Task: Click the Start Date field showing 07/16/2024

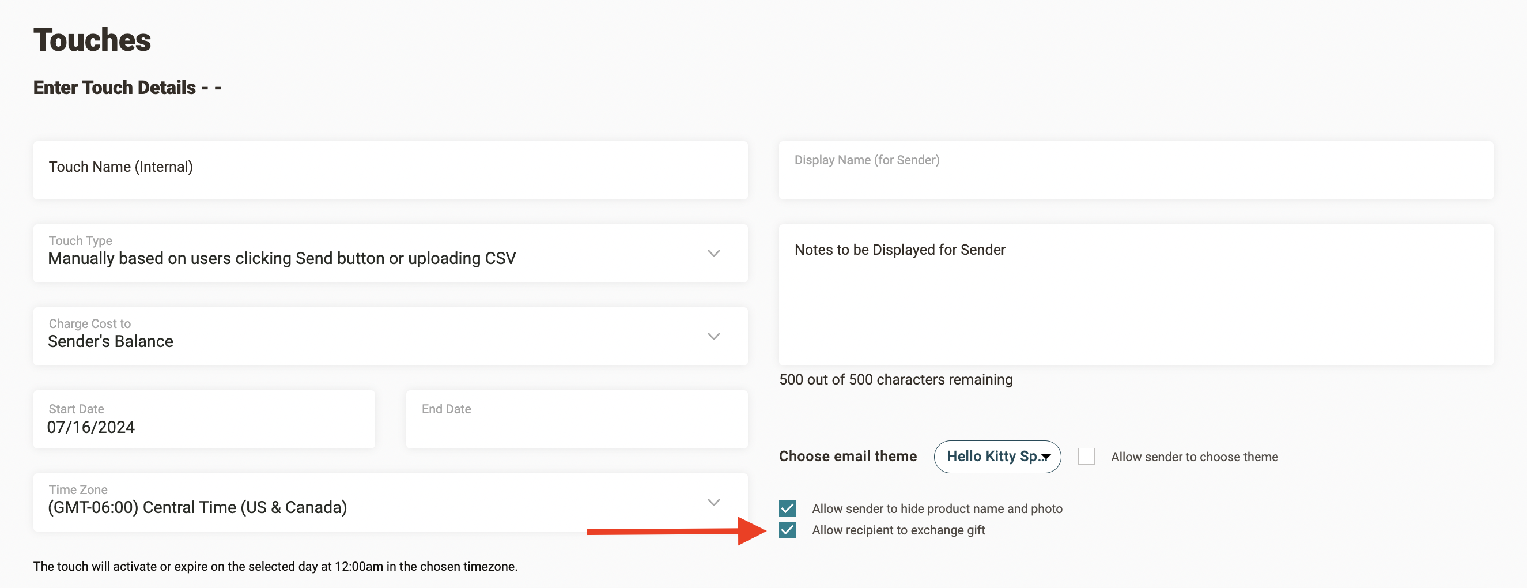Action: pyautogui.click(x=204, y=419)
